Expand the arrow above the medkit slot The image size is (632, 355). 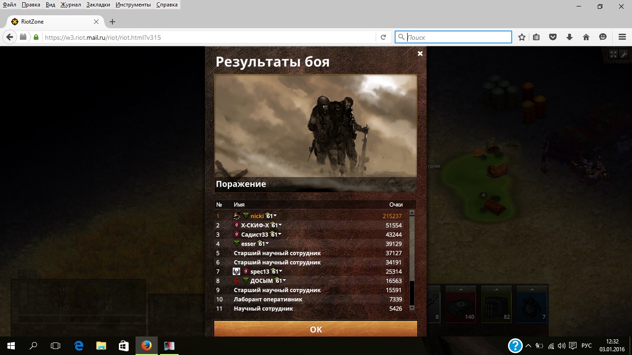pyautogui.click(x=460, y=289)
